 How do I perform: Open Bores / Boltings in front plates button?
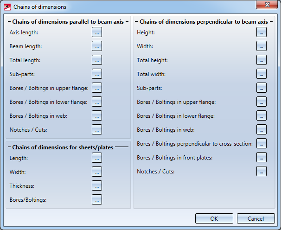262,157
